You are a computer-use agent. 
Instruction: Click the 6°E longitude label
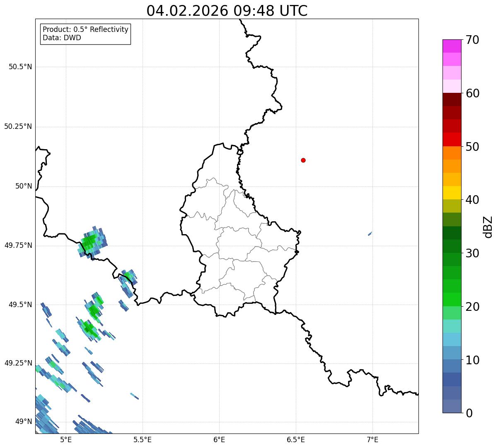coord(219,439)
